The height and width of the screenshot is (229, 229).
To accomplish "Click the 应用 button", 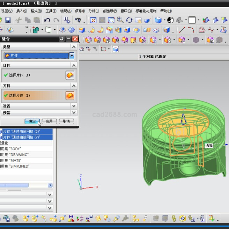I will [49, 121].
